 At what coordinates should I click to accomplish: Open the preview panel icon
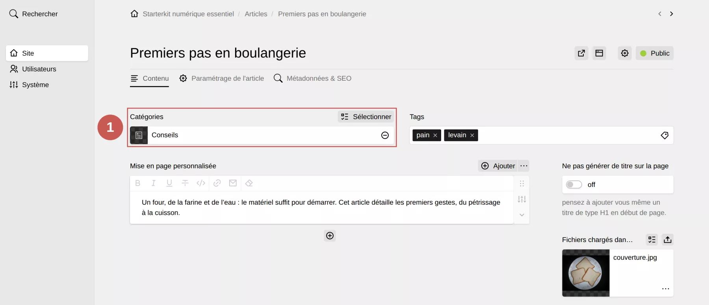[x=599, y=53]
